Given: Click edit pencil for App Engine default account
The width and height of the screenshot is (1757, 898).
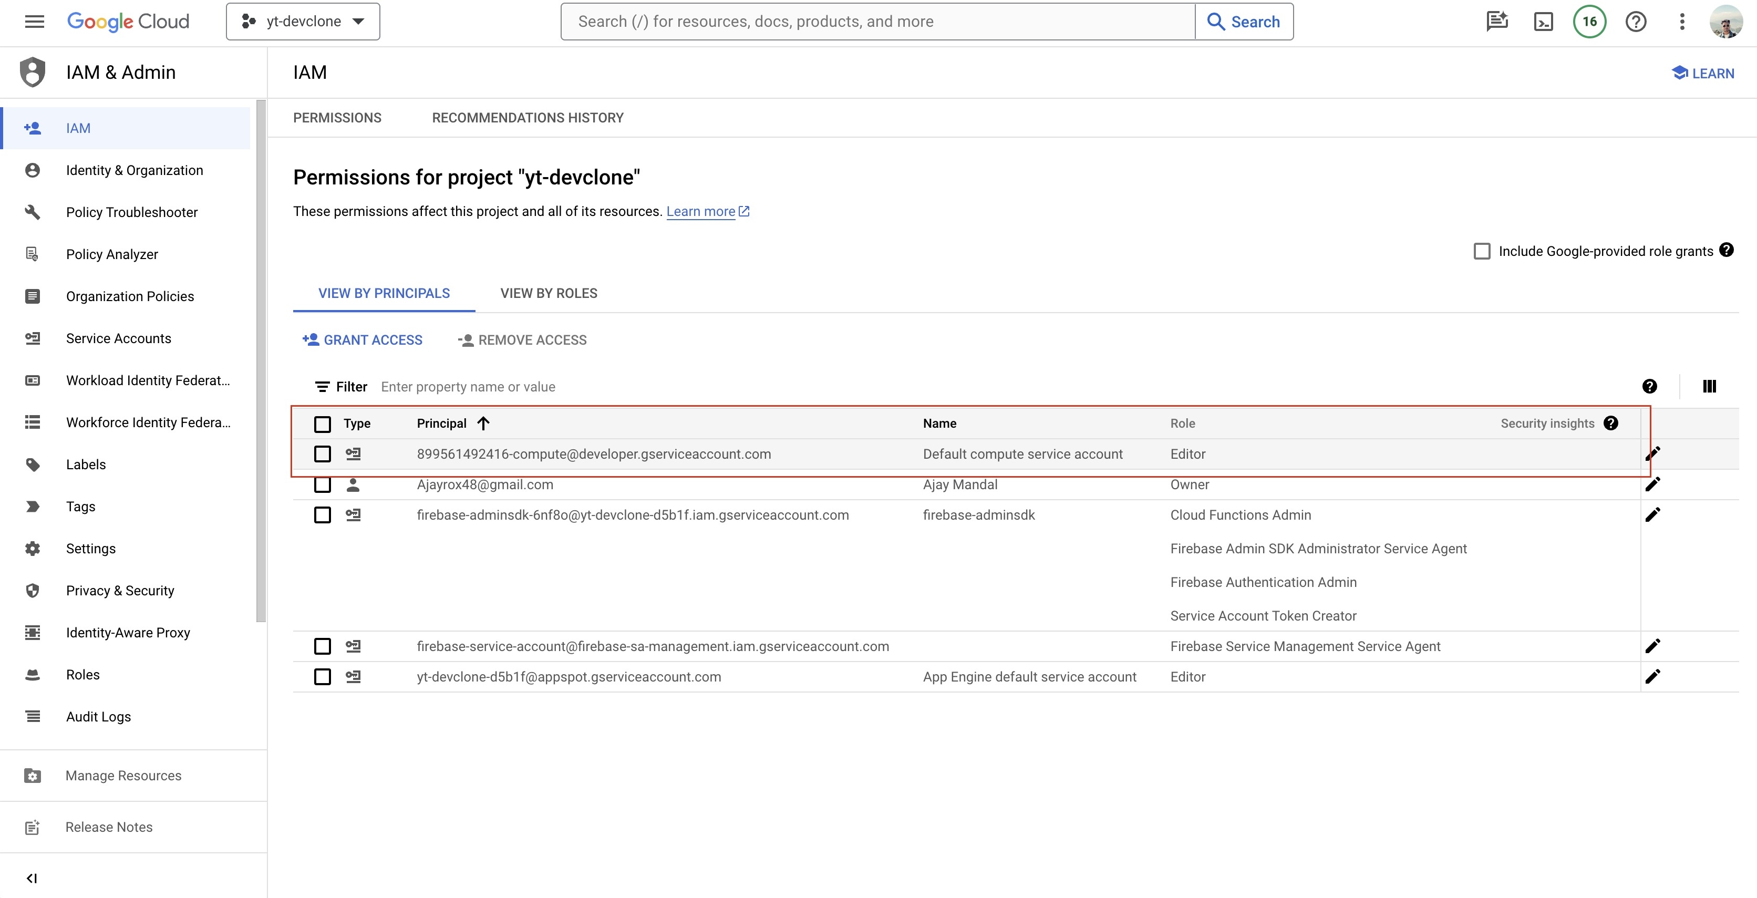Looking at the screenshot, I should click(x=1652, y=677).
